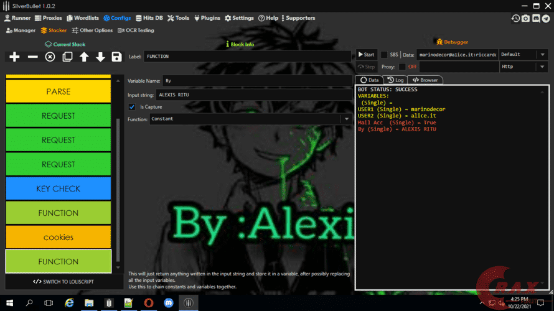Open the Proxies section
Image resolution: width=554 pixels, height=311 pixels.
49,18
